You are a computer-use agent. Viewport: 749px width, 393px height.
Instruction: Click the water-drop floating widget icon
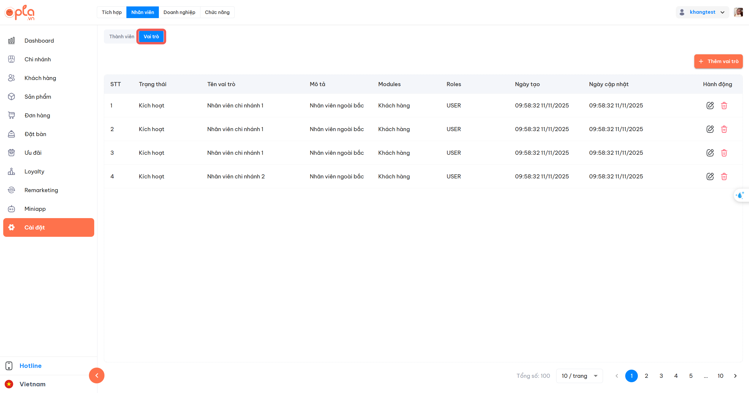[740, 195]
